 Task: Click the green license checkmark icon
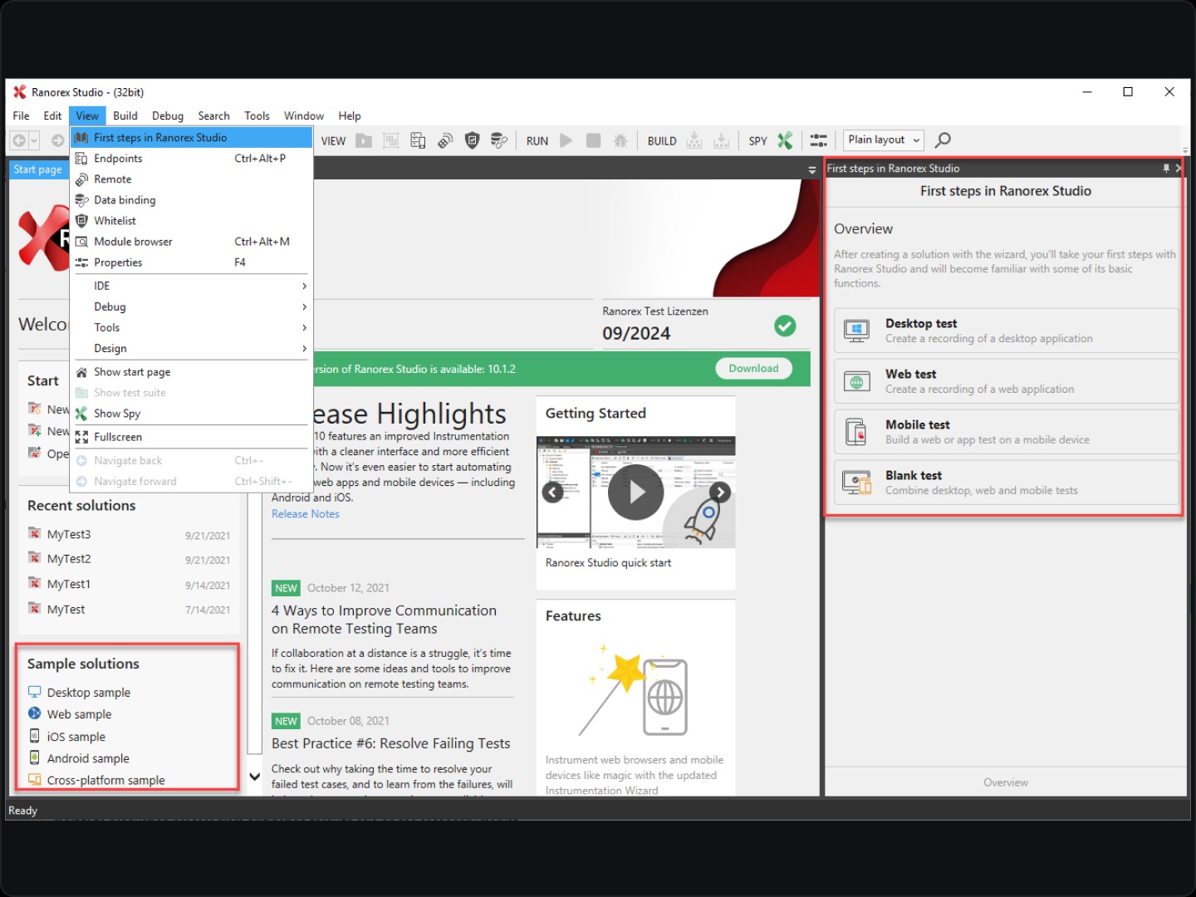coord(785,326)
